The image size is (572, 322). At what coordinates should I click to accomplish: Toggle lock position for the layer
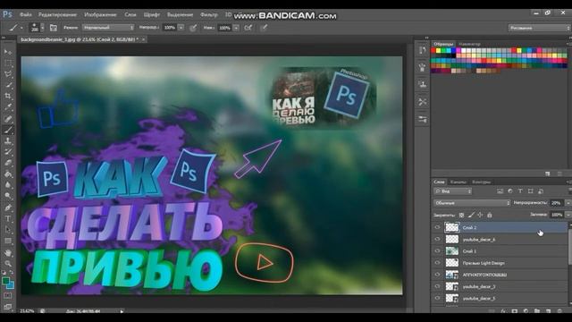480,215
